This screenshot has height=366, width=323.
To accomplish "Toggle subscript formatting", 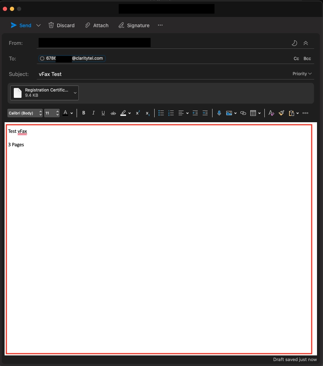I will [x=148, y=113].
